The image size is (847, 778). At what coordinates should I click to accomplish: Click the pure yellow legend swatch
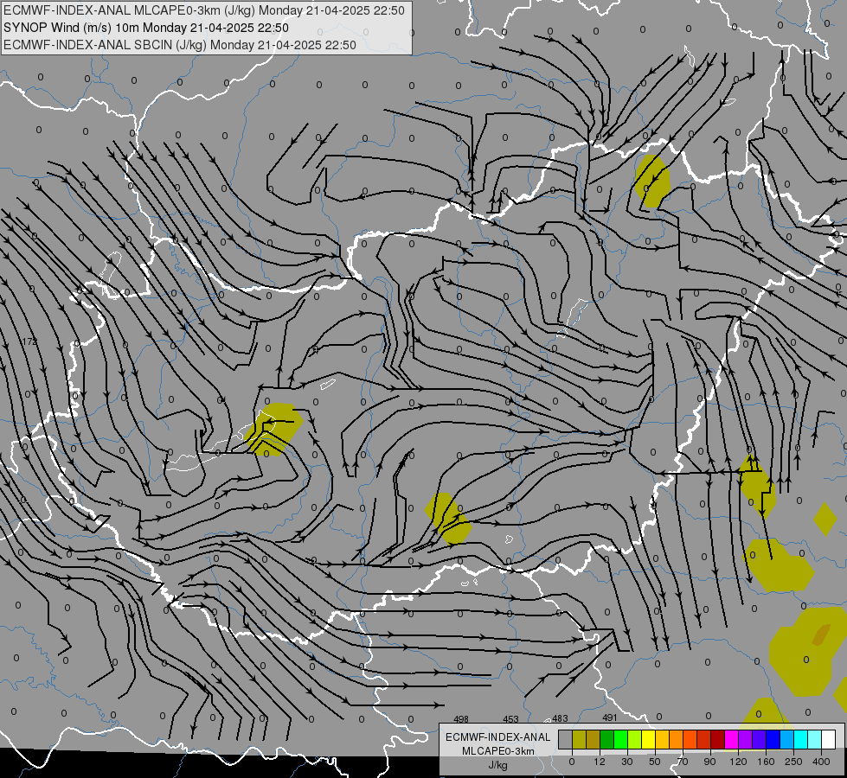click(x=648, y=739)
